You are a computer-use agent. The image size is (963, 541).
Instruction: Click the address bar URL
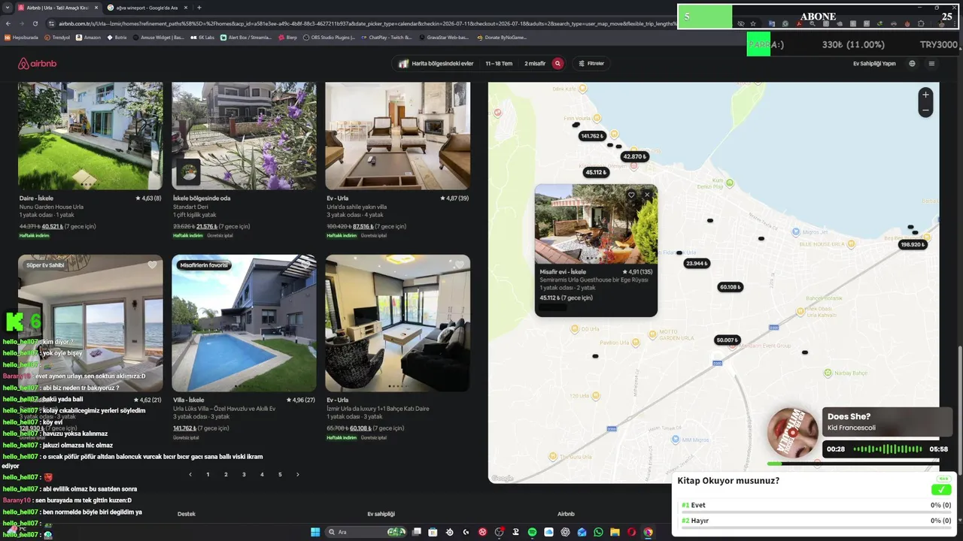point(369,23)
